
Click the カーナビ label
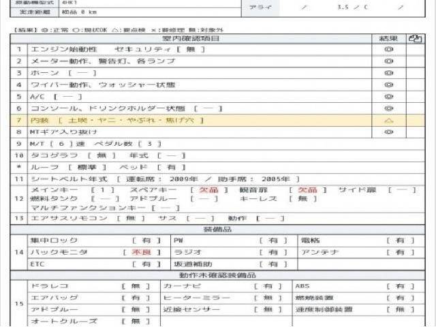click(x=182, y=286)
